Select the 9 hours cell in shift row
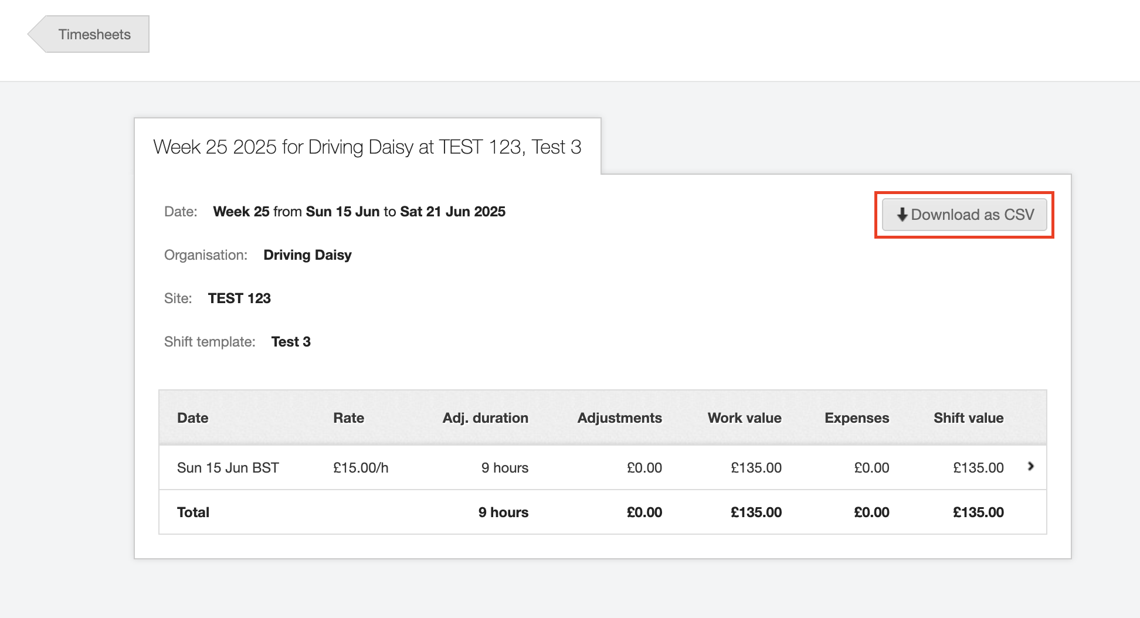This screenshot has height=618, width=1140. (x=504, y=468)
